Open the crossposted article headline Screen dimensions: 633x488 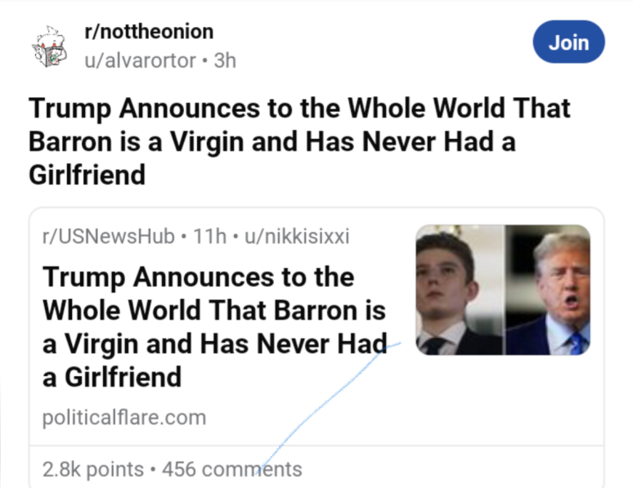point(214,327)
